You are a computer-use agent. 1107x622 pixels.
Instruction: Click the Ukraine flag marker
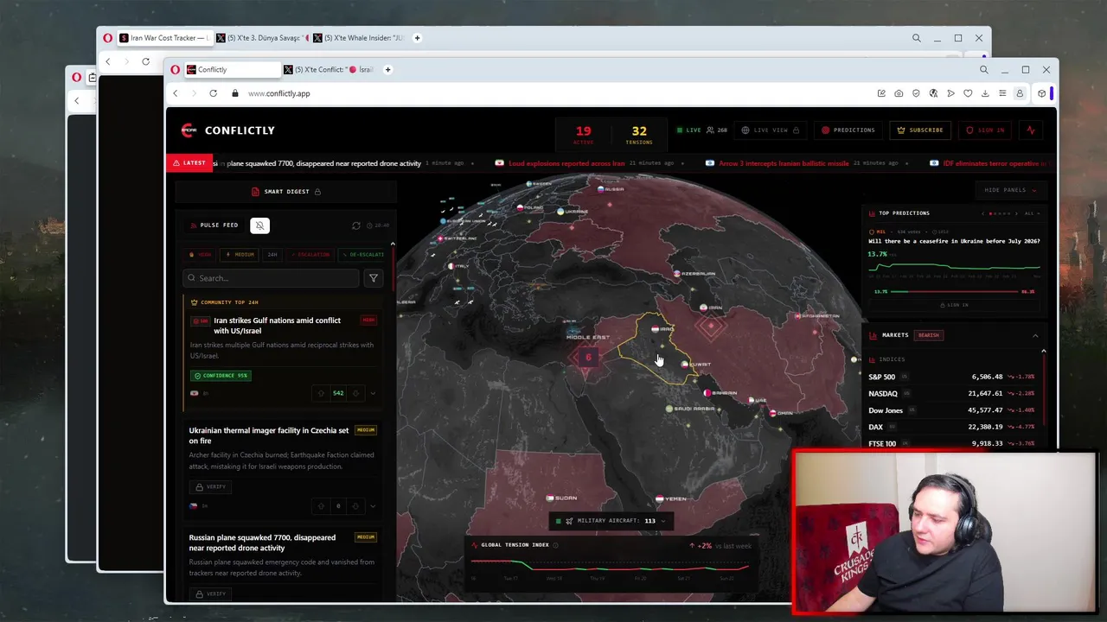tap(561, 212)
